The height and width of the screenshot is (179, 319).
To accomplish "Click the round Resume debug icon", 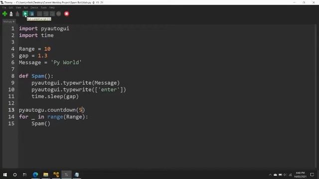I will [x=59, y=14].
